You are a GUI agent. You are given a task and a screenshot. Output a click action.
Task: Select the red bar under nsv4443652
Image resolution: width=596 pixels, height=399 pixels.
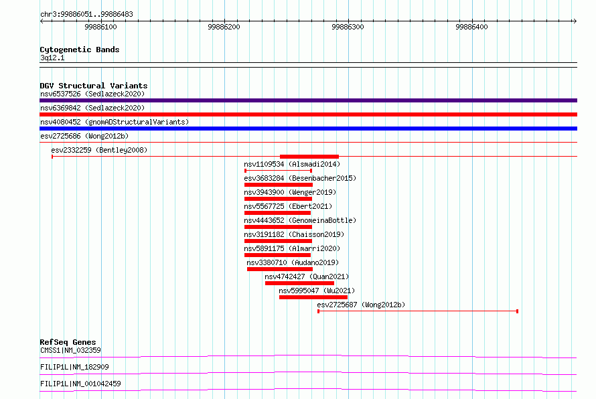click(x=278, y=227)
